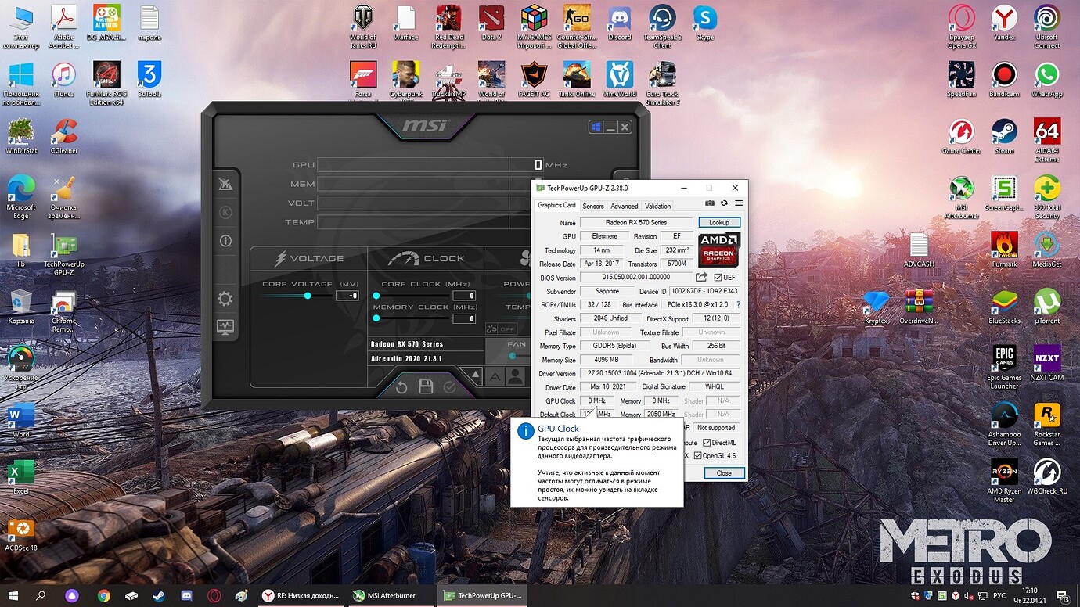This screenshot has width=1080, height=607.
Task: Click the fan user-defined profile icon
Action: coord(515,376)
